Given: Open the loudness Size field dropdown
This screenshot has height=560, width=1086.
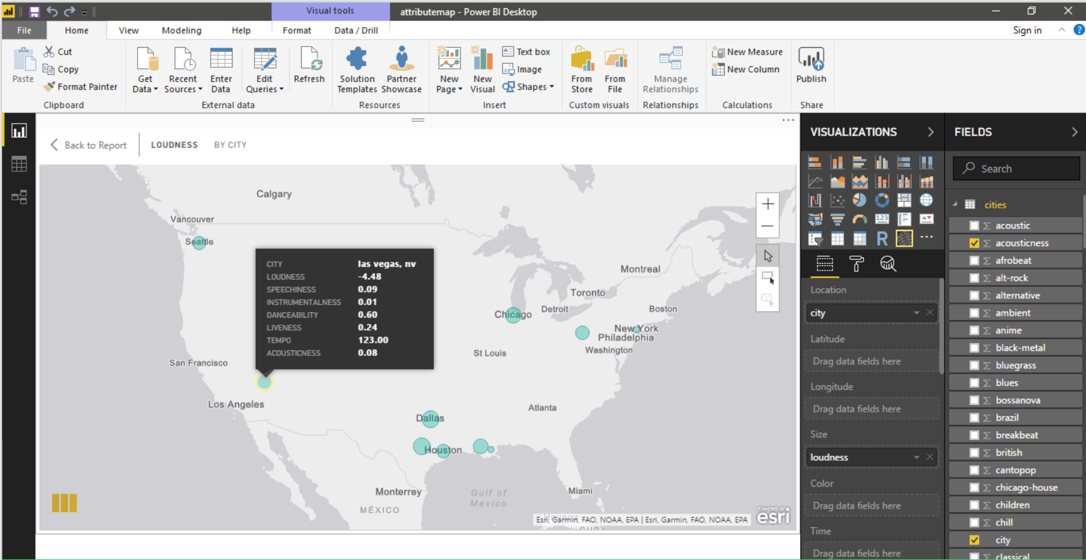Looking at the screenshot, I should tap(916, 457).
